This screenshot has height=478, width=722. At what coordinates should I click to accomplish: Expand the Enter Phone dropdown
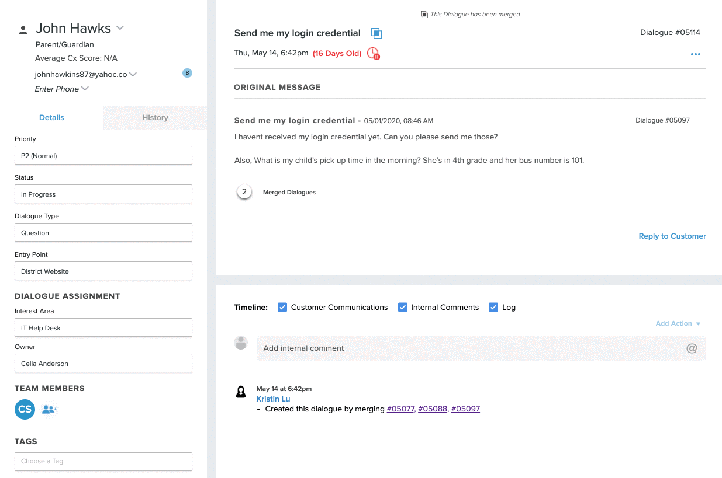85,89
